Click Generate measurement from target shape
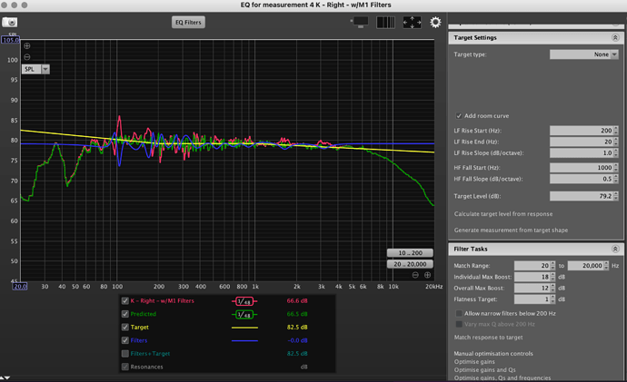 click(x=511, y=230)
